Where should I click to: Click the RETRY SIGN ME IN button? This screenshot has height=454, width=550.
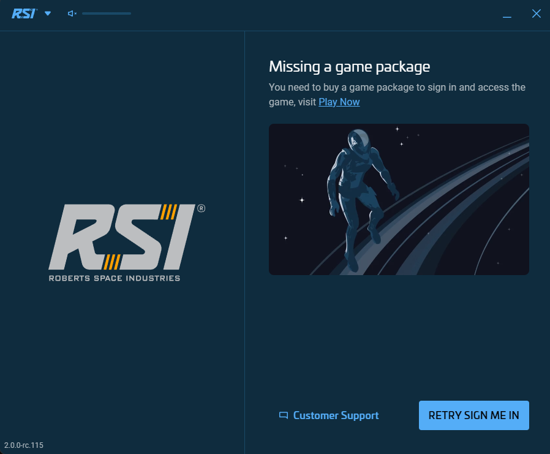(474, 415)
